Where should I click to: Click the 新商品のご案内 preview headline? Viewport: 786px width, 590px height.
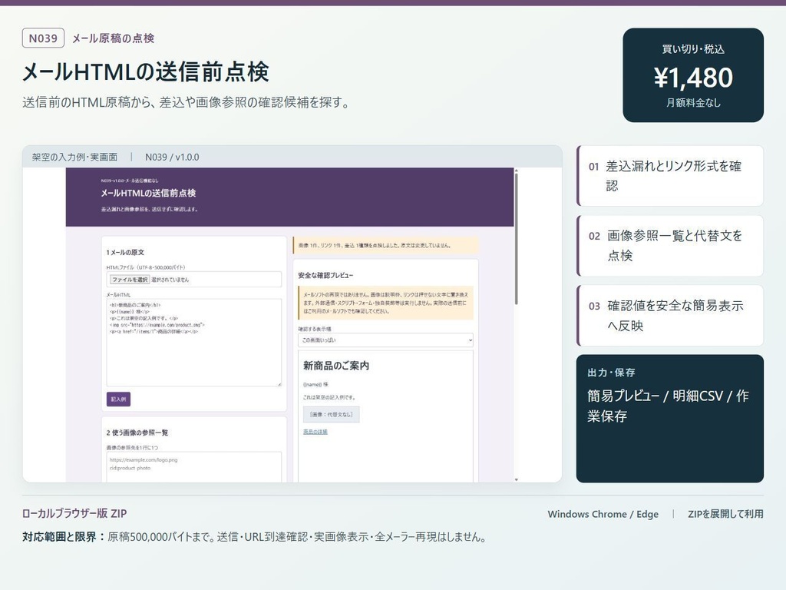[336, 366]
